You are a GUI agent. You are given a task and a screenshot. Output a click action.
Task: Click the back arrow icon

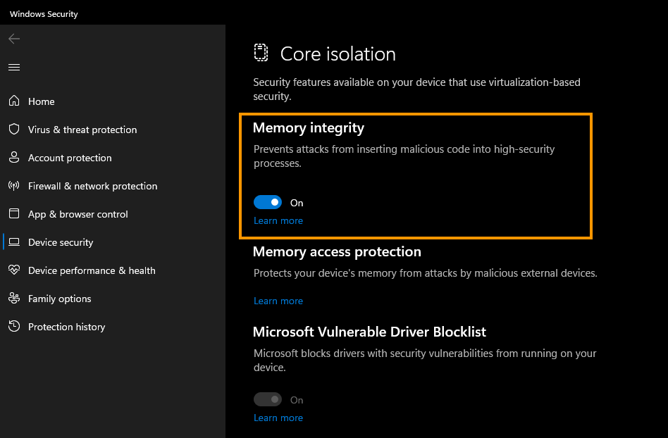pos(14,39)
